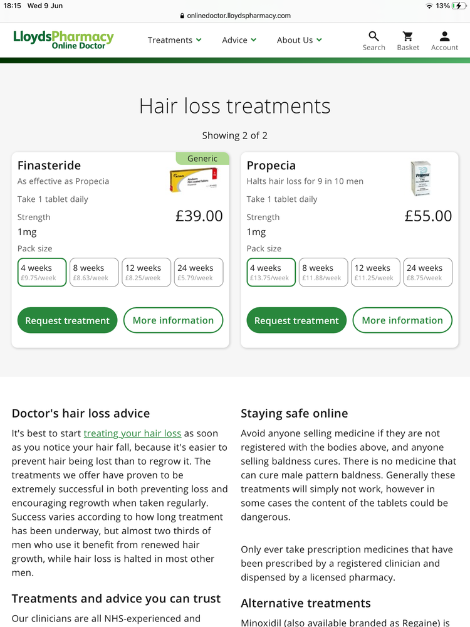
Task: Select Finasteride 24 weeks pack size
Action: click(x=199, y=272)
